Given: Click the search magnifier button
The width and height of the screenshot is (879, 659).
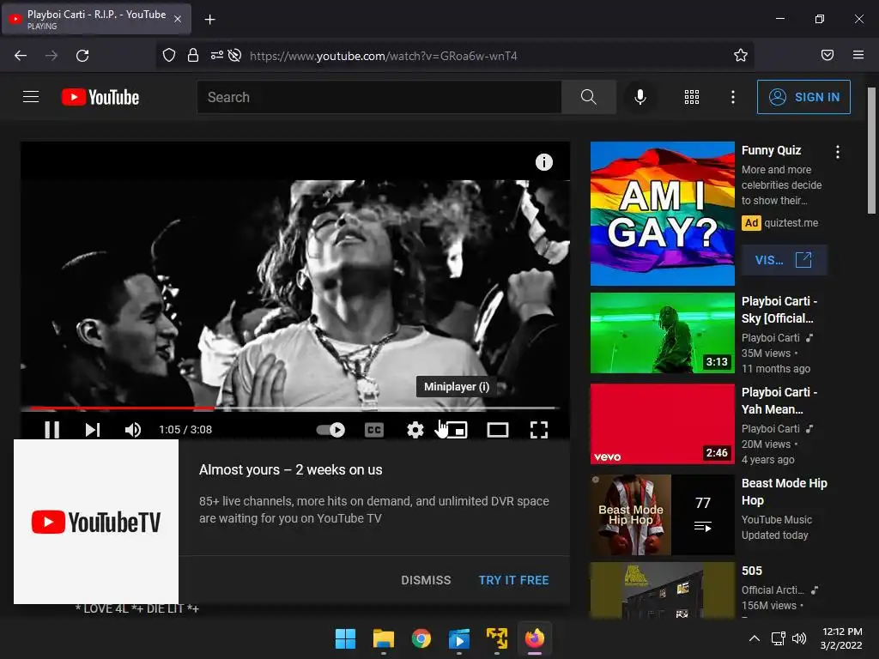Looking at the screenshot, I should click(589, 97).
